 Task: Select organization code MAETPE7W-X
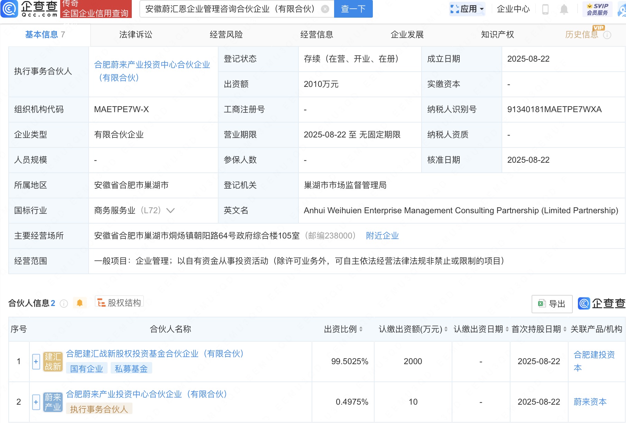pyautogui.click(x=121, y=109)
